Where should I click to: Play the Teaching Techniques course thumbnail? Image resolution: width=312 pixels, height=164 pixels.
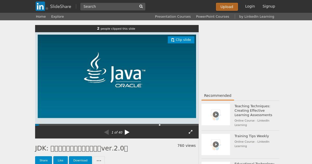(216, 115)
